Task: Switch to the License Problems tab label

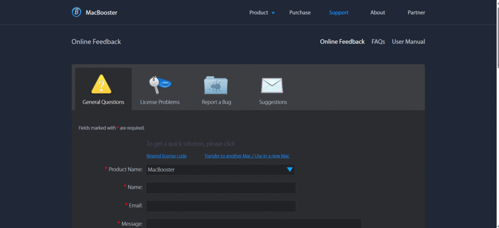Action: (160, 102)
